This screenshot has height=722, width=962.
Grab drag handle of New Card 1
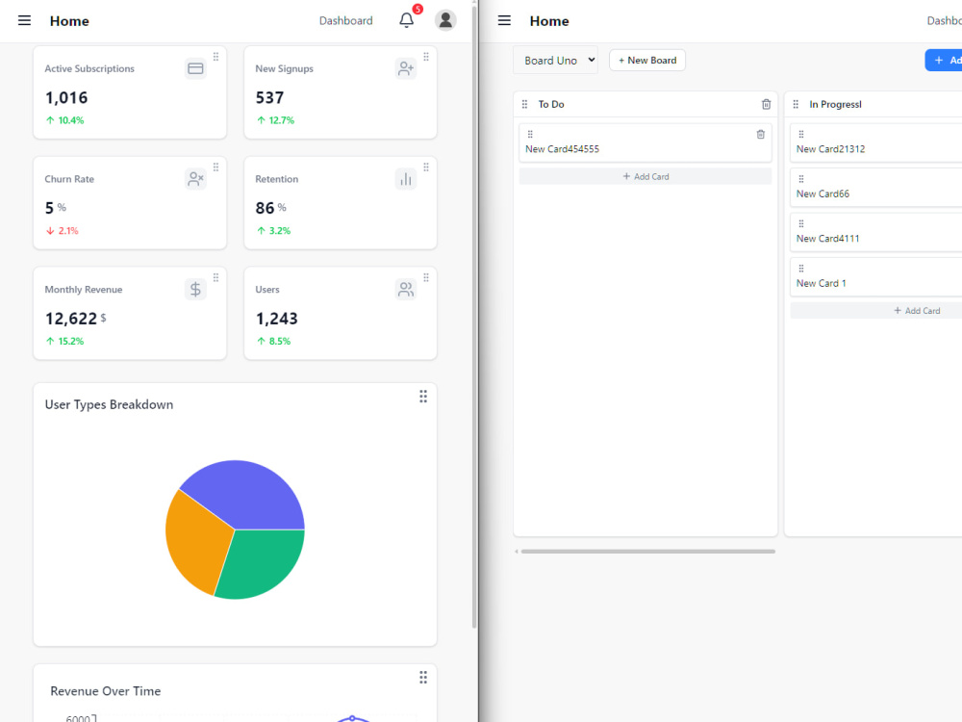801,269
